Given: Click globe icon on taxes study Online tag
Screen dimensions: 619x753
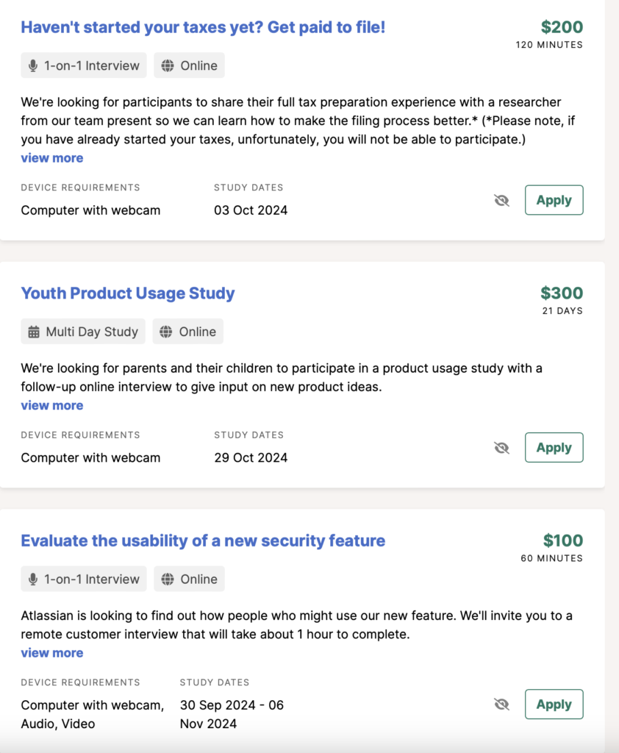Looking at the screenshot, I should tap(167, 66).
